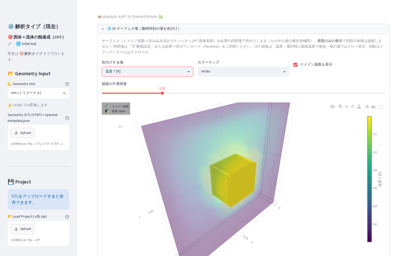Open the カラーマップ Viridis dropdown
Image resolution: width=410 pixels, height=256 pixels.
pyautogui.click(x=243, y=72)
